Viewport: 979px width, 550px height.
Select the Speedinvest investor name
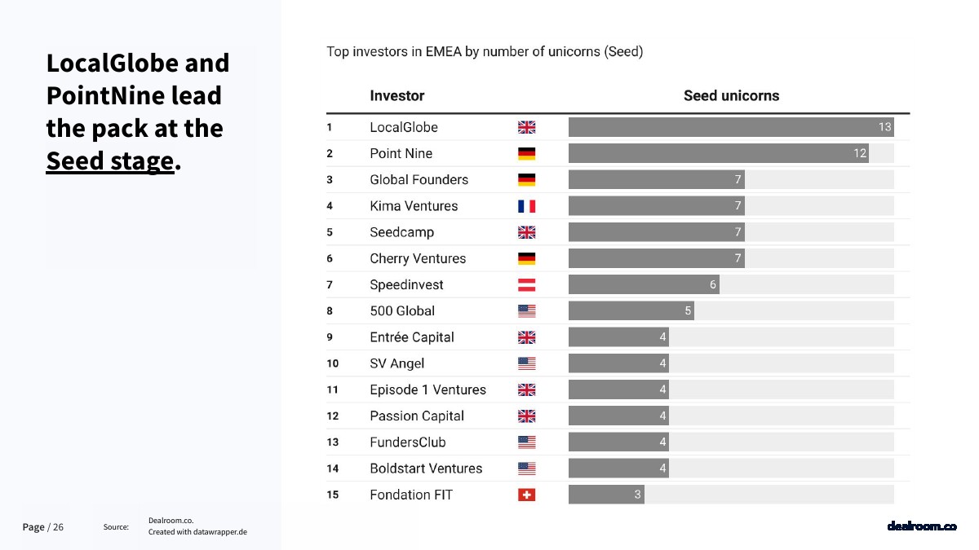click(408, 284)
